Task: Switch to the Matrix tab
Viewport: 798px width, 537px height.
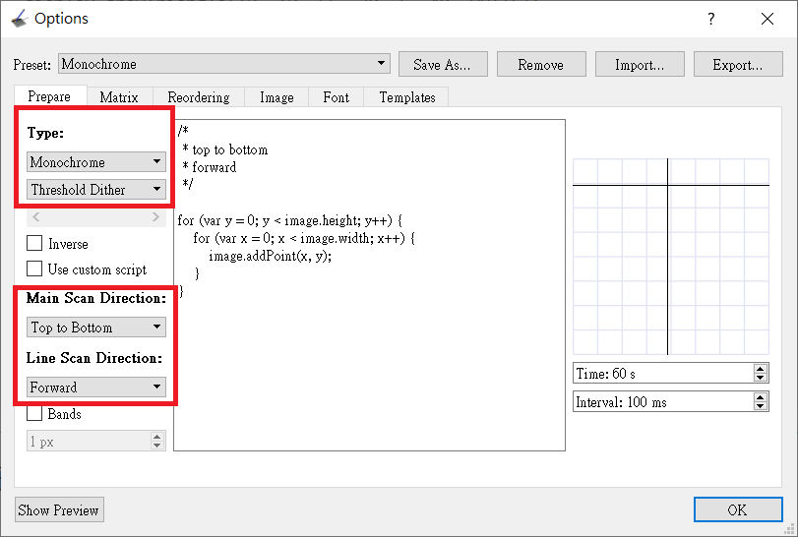Action: point(118,97)
